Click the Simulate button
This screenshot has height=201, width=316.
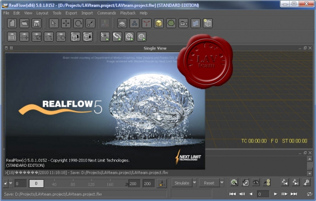[x=182, y=183]
